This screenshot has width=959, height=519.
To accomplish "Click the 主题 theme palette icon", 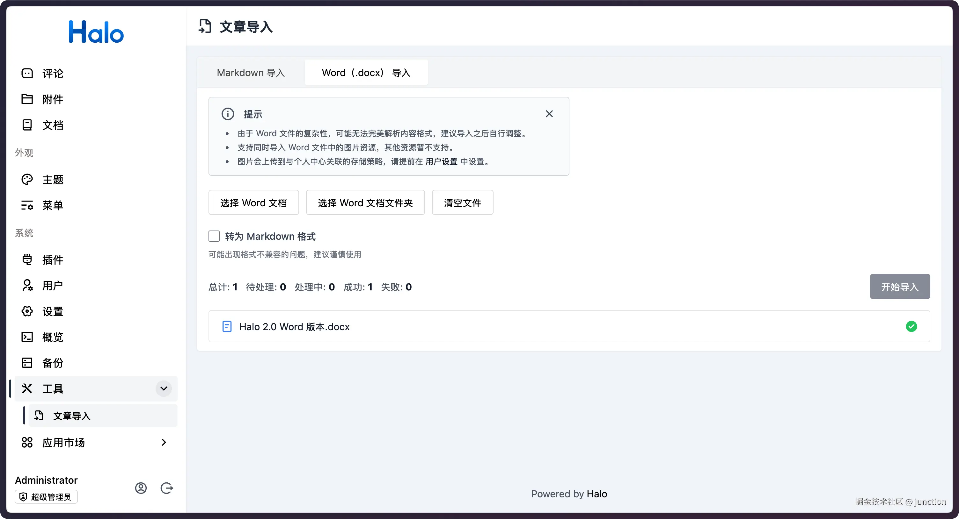I will (27, 179).
